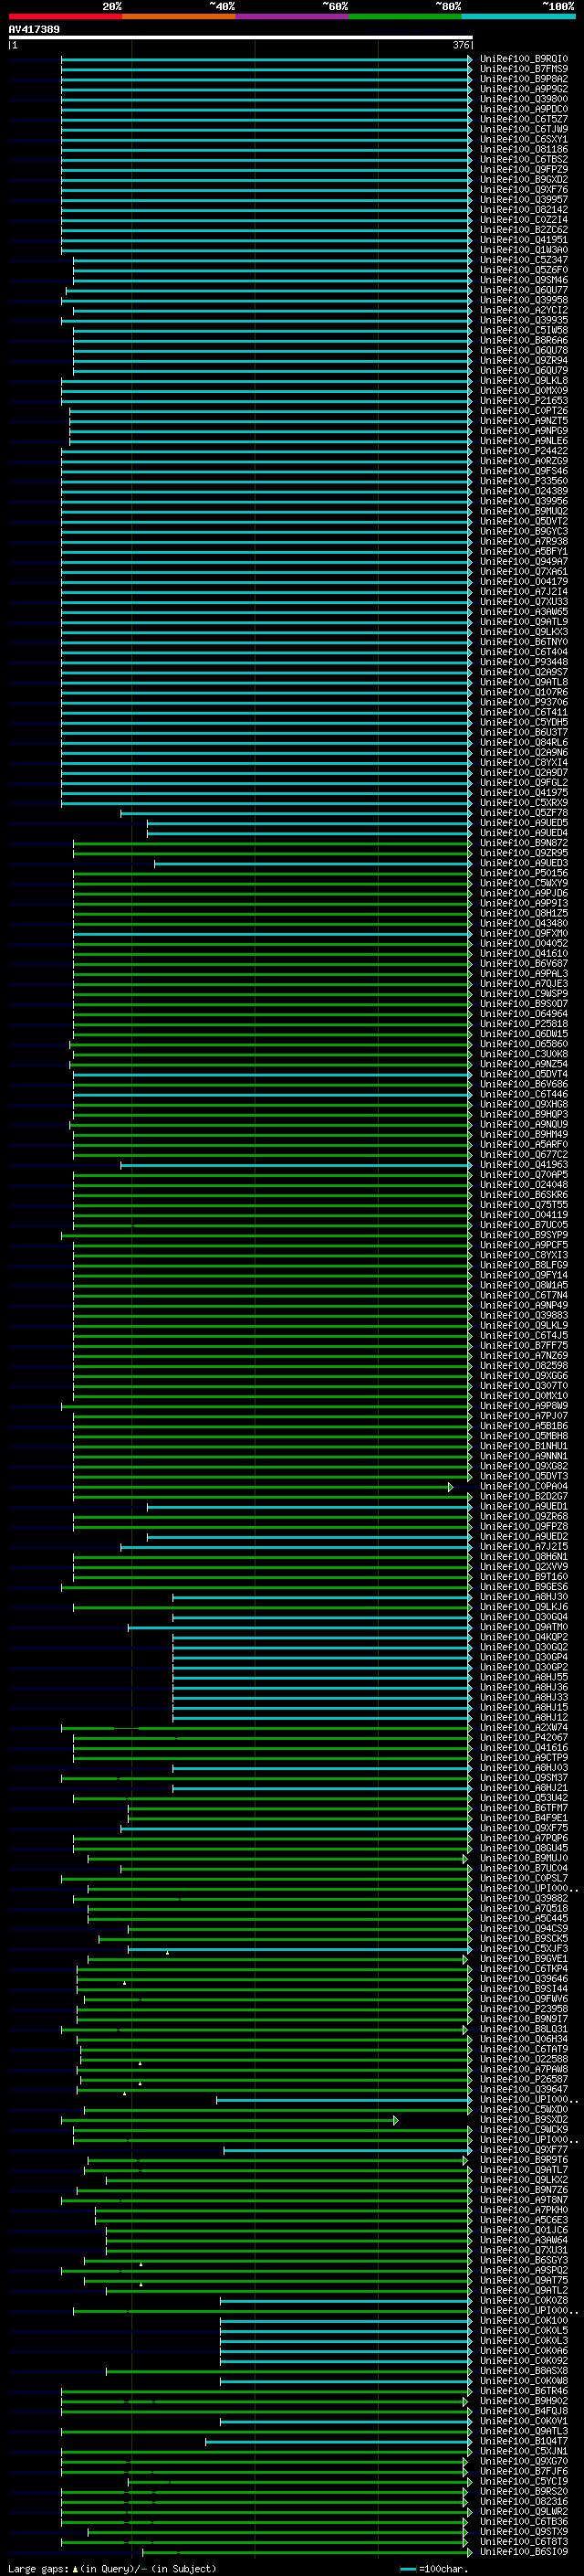Select alignment label UniRef100_A9CTP9
Screen dimensions: 584x2576
point(524,1758)
